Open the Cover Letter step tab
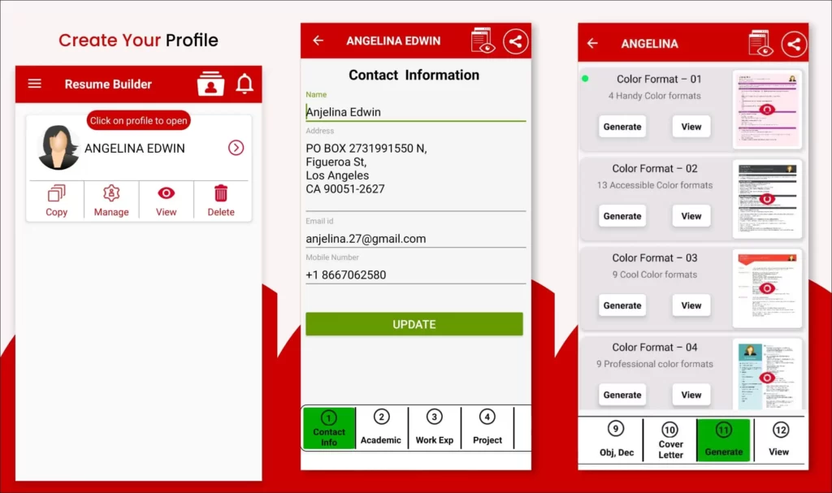The width and height of the screenshot is (832, 493). 670,440
